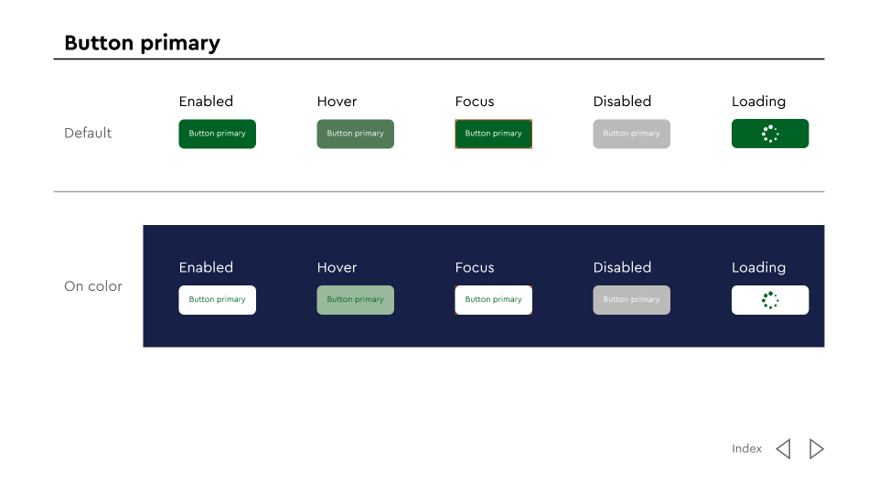Click the grey Disabled button in Default row
The image size is (878, 494).
click(631, 134)
